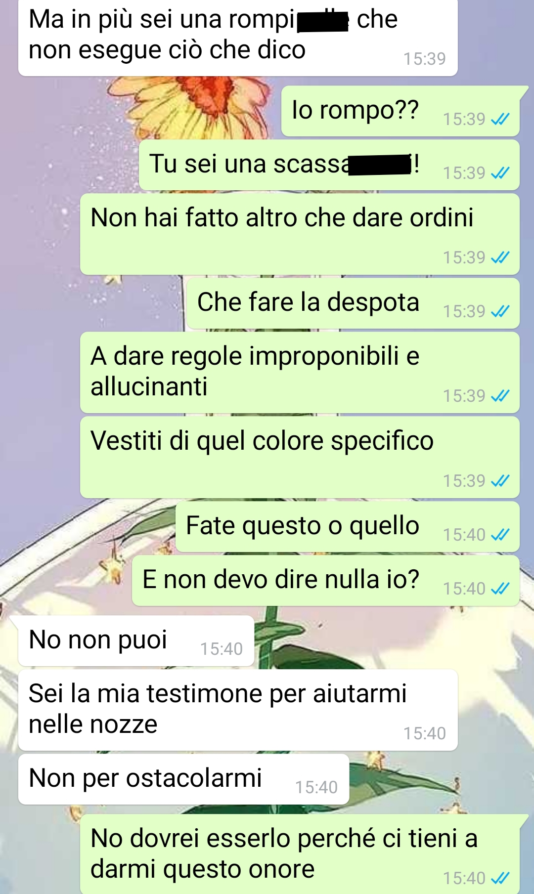Viewport: 534px width, 894px height.
Task: Tap the 'No non puoi' received message
Action: click(x=136, y=641)
